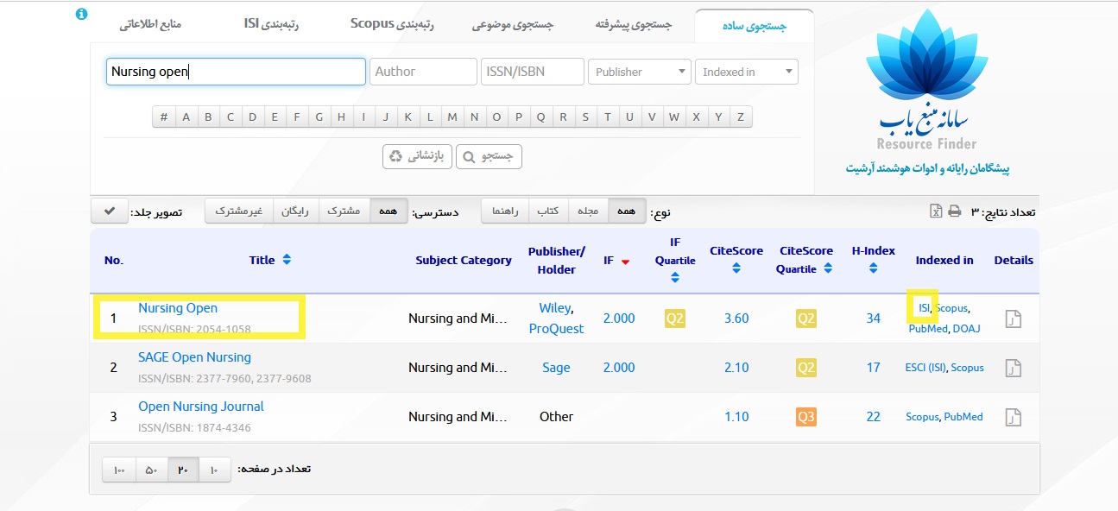Open the Indexed in dropdown
Screen dimensions: 1118x511
point(747,72)
